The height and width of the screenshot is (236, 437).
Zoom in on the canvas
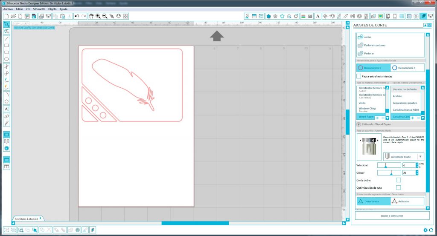coord(98,16)
